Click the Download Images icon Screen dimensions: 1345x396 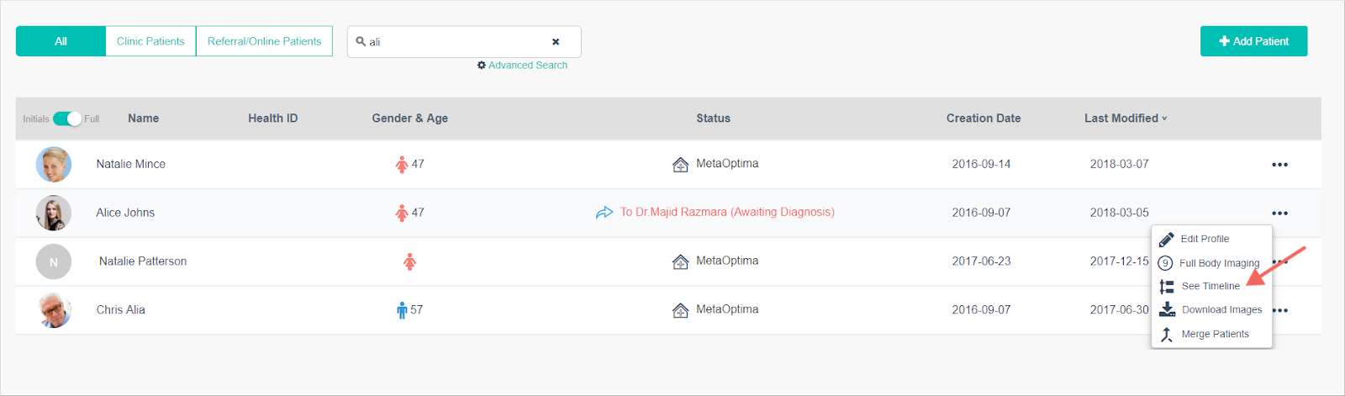coord(1167,309)
